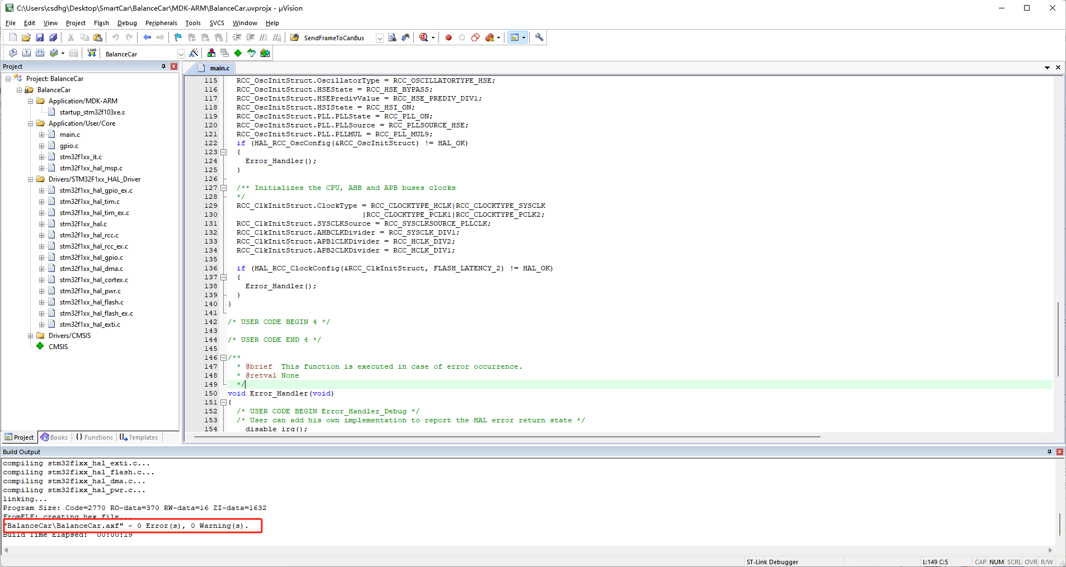Download code to flash with LOAD icon

pos(92,53)
